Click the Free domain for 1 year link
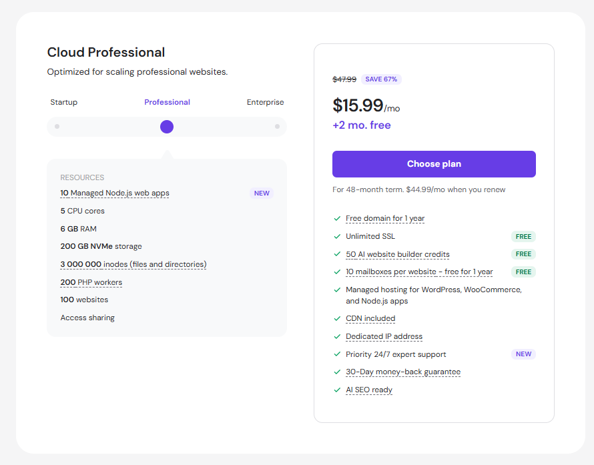The image size is (594, 465). [x=385, y=218]
